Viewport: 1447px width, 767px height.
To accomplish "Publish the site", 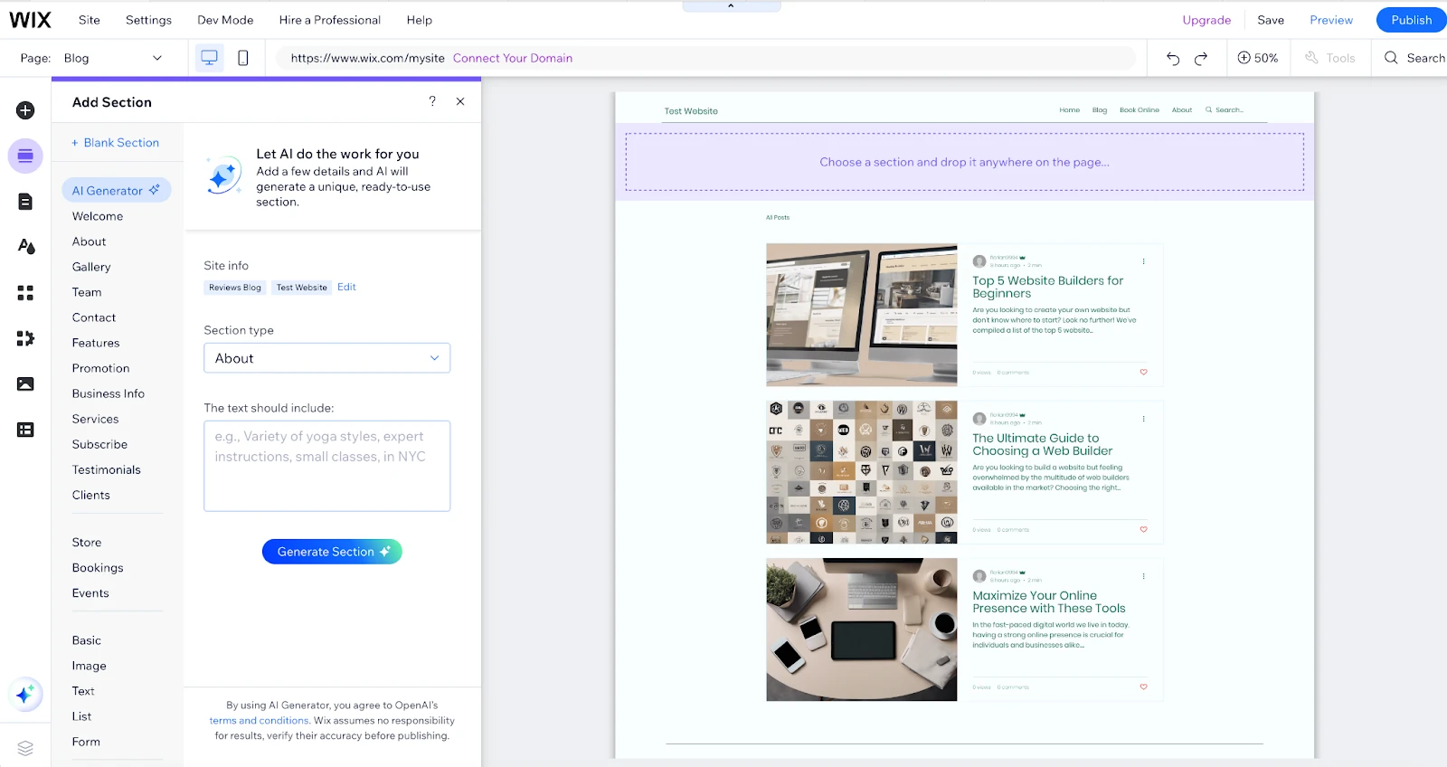I will (1411, 20).
